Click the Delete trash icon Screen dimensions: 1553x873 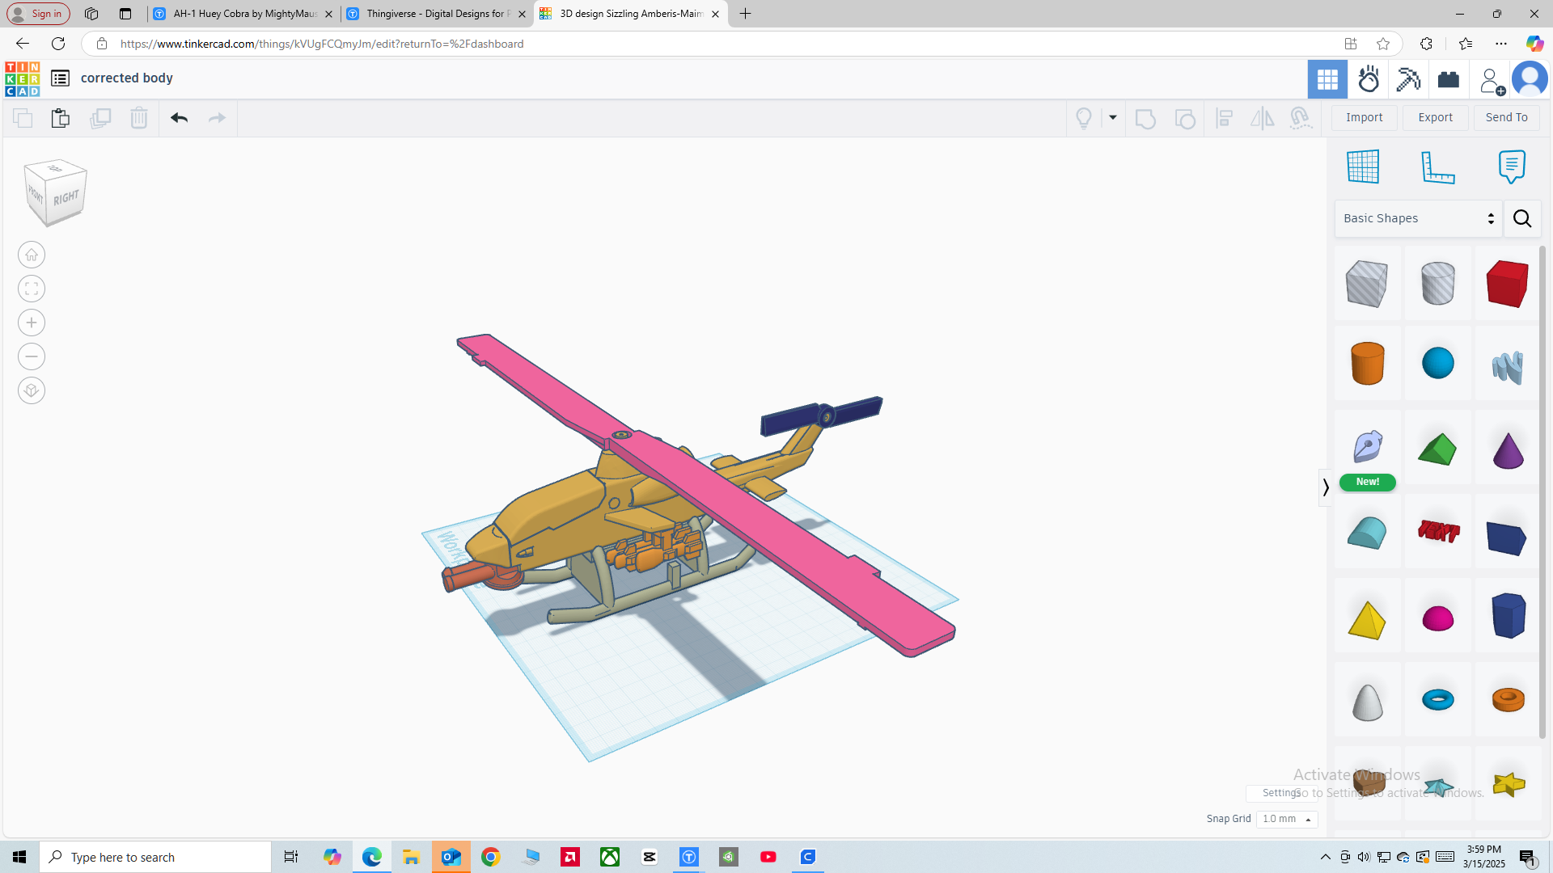139,118
